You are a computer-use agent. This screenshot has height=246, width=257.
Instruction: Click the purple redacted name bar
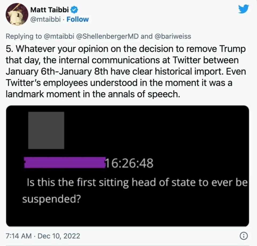click(64, 163)
